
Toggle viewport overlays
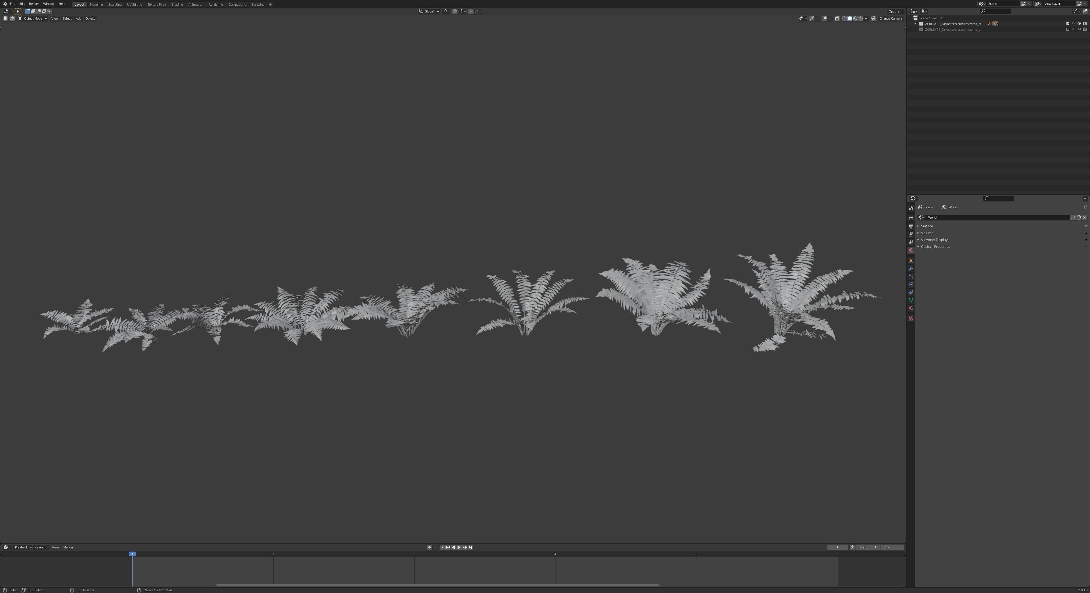824,19
